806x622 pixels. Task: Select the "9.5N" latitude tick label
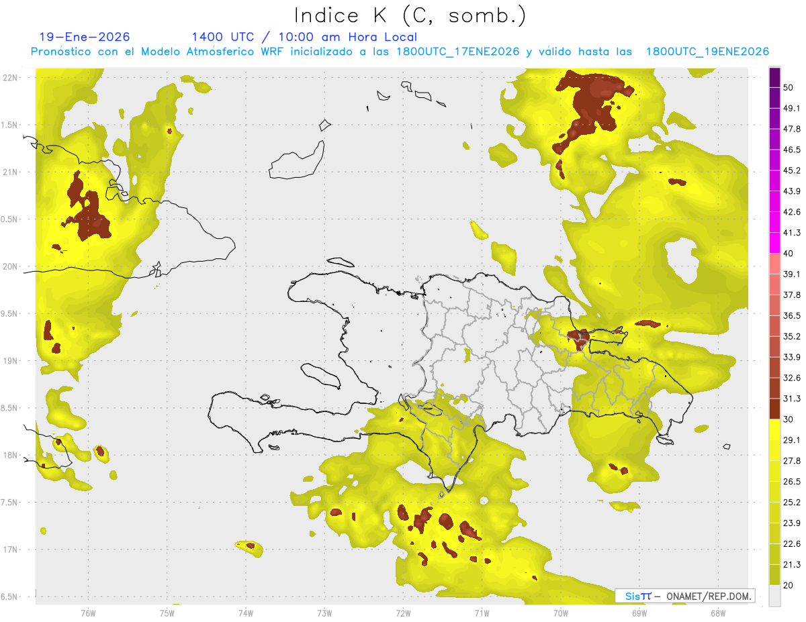pos(9,313)
